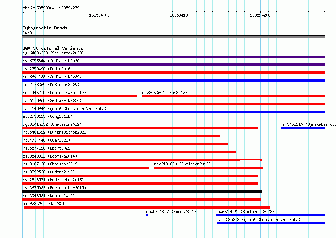Select the red bar under nsv4446215
Image resolution: width=336 pixels, height=238 pixels.
coord(80,96)
